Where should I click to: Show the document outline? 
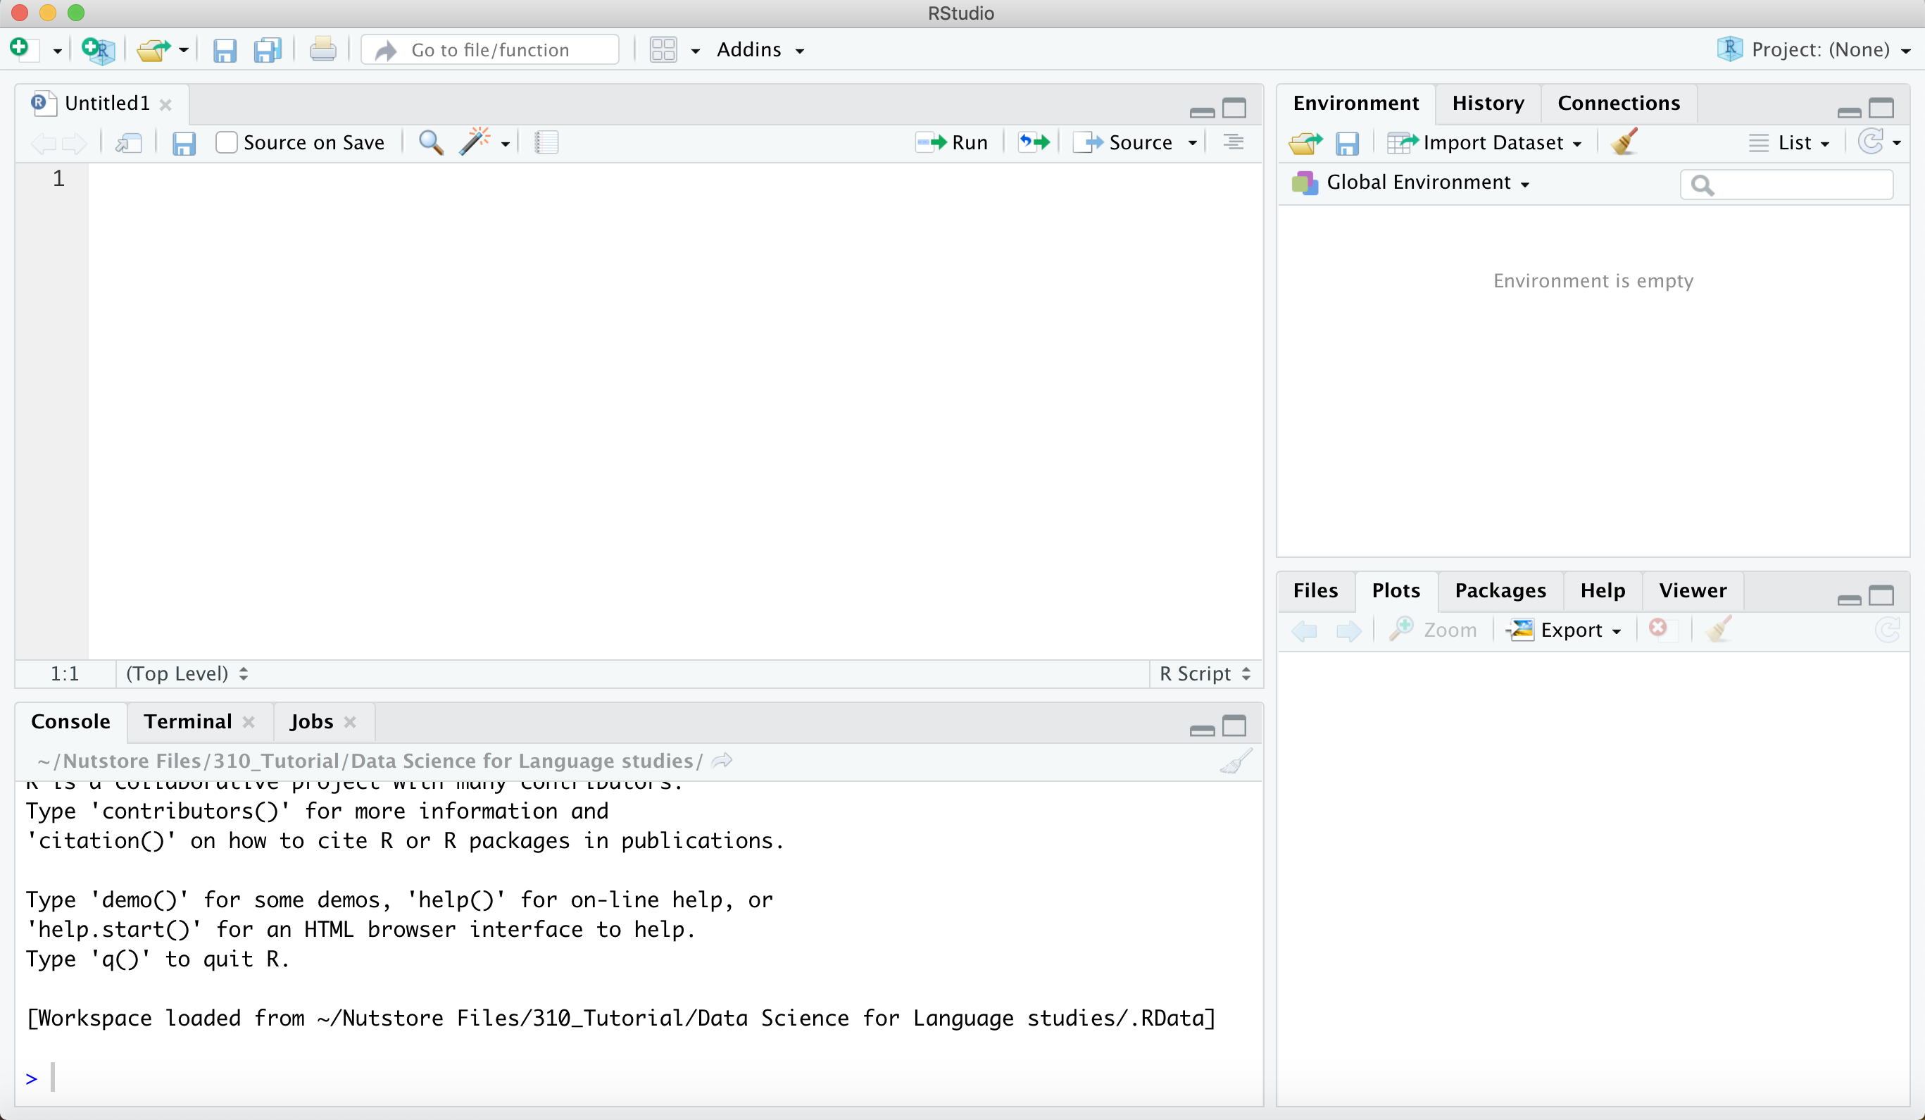1233,142
